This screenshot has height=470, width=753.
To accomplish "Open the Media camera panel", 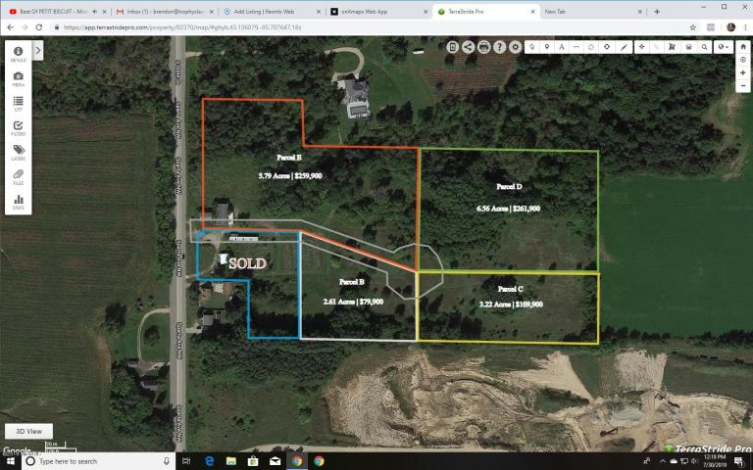I will tap(18, 78).
